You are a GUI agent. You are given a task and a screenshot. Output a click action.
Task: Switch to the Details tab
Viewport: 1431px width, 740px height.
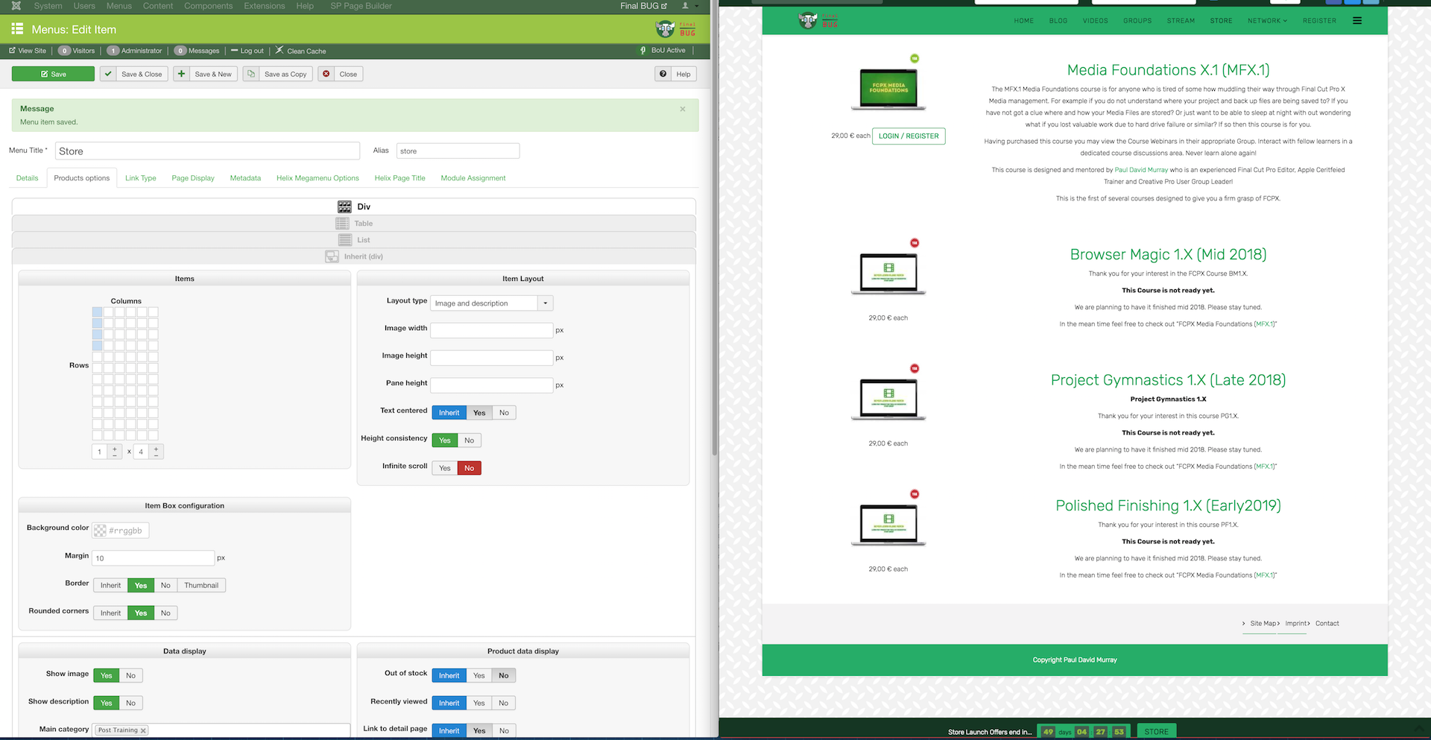(x=27, y=178)
